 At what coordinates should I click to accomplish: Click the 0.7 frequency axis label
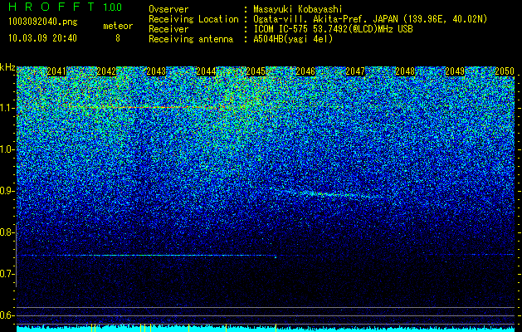[7, 274]
